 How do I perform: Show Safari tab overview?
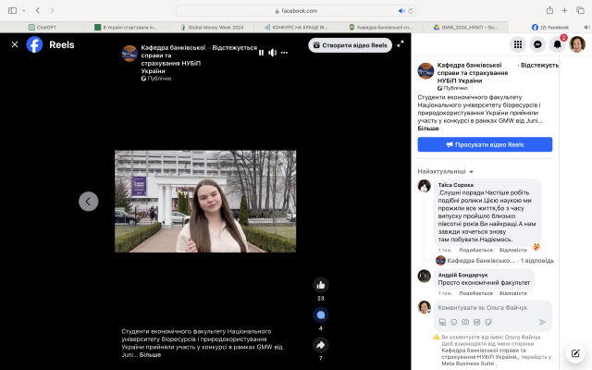[x=580, y=10]
